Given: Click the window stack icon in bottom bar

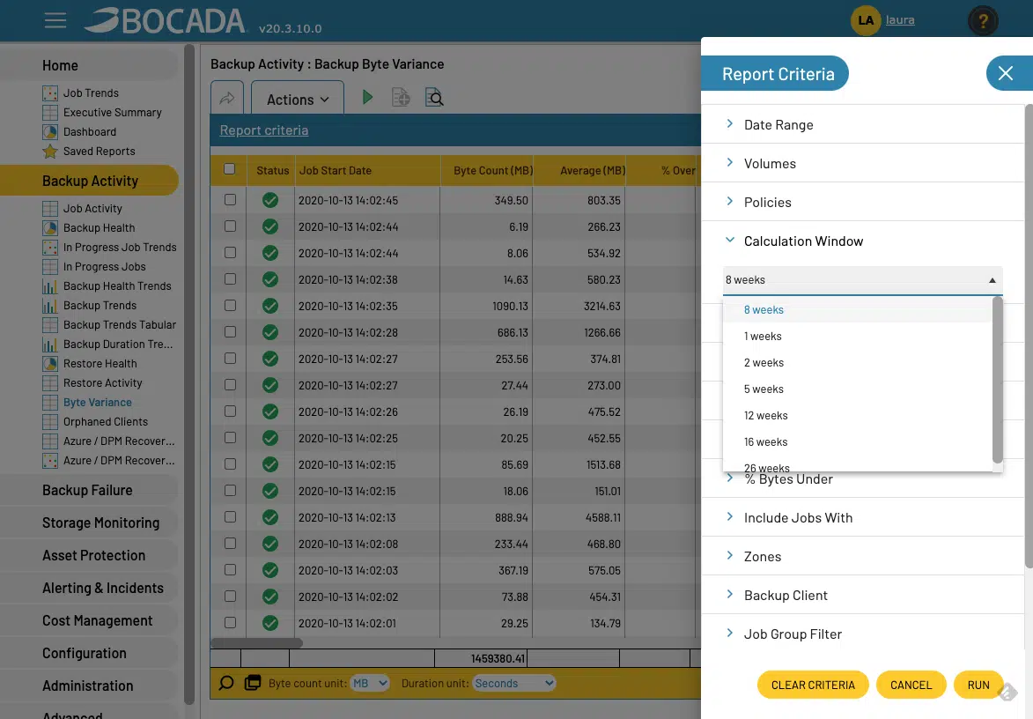Looking at the screenshot, I should pos(253,683).
